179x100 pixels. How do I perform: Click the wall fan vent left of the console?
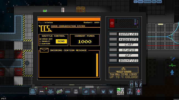point(27,63)
